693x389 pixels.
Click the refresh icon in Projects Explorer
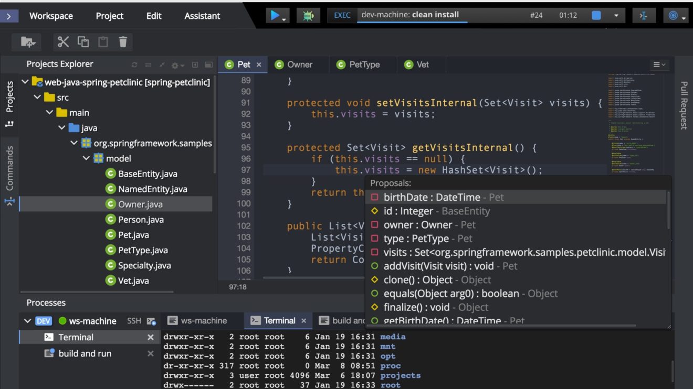tap(134, 65)
